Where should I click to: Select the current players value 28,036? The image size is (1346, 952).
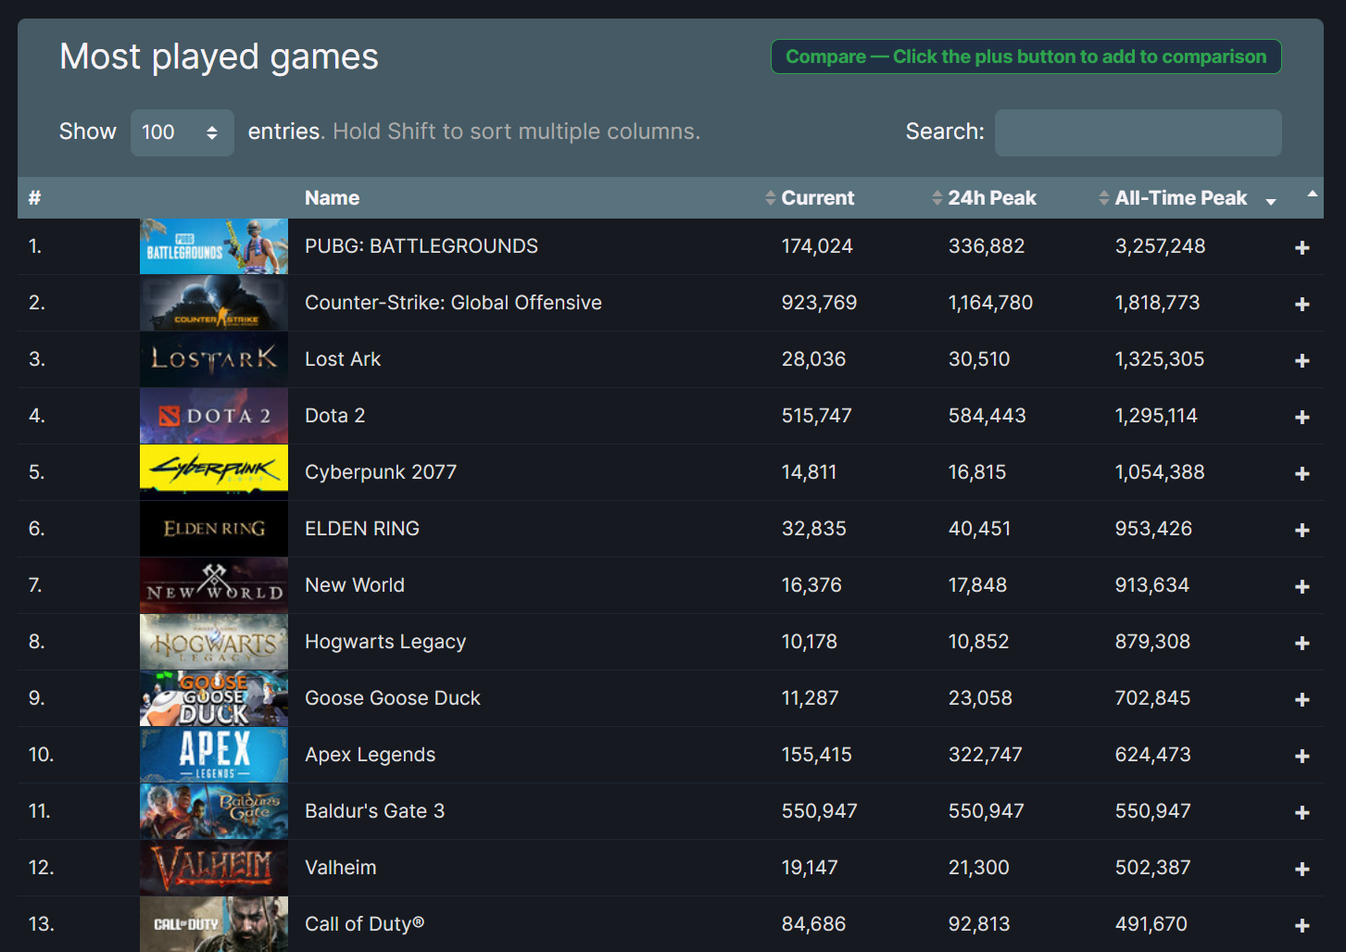coord(813,359)
